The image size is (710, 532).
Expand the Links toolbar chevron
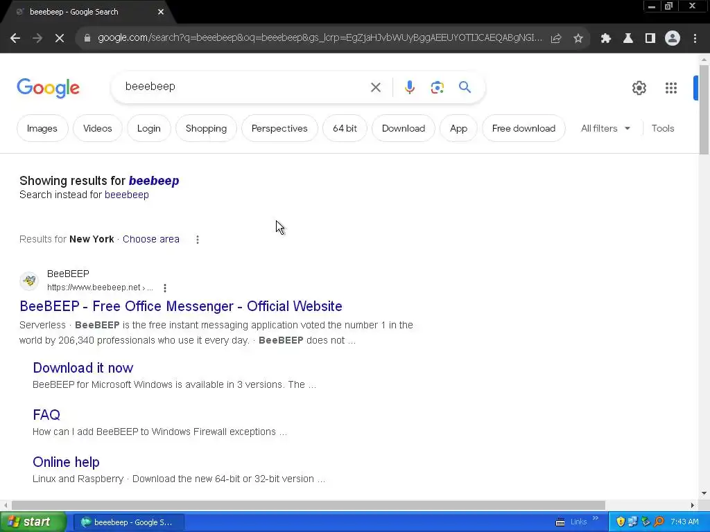click(x=596, y=518)
